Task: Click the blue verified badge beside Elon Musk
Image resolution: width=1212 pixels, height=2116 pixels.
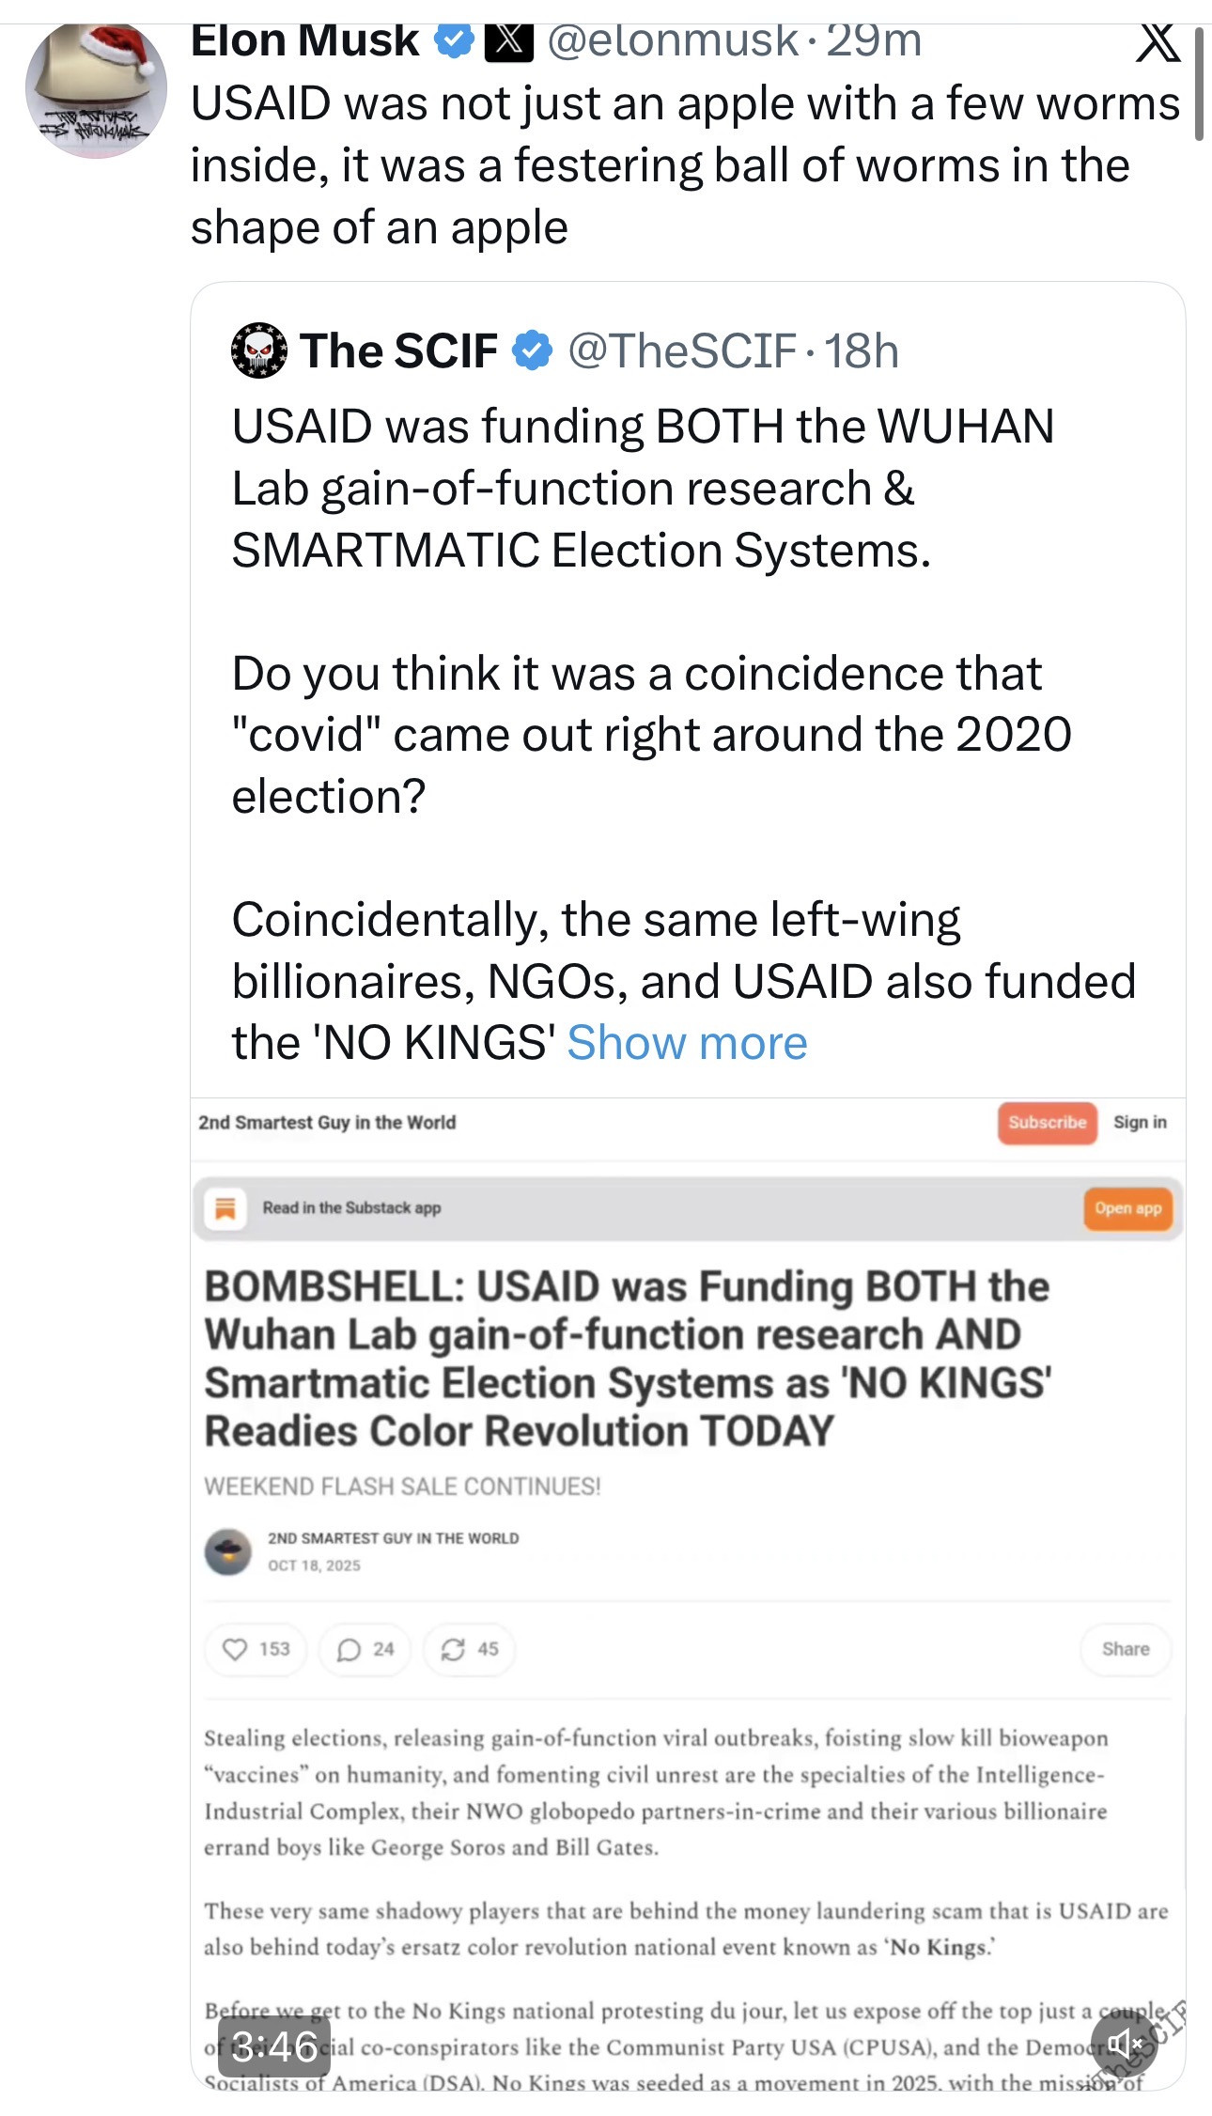Action: (x=455, y=41)
